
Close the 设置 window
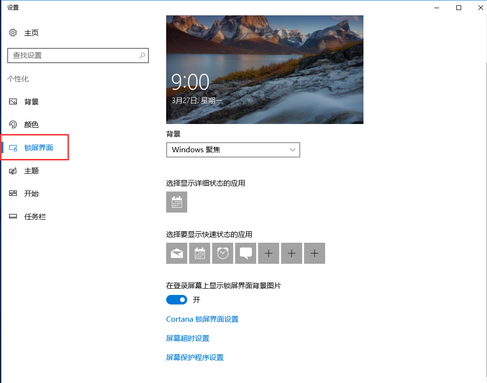coord(480,8)
